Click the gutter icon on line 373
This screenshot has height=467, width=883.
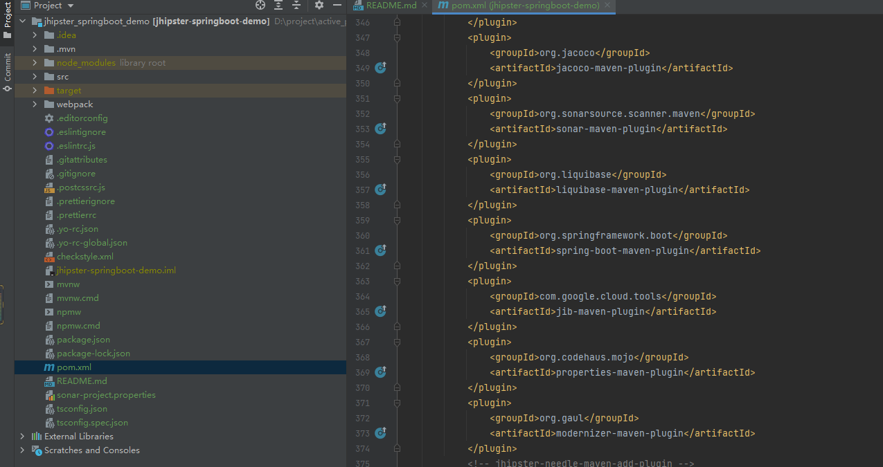coord(380,433)
